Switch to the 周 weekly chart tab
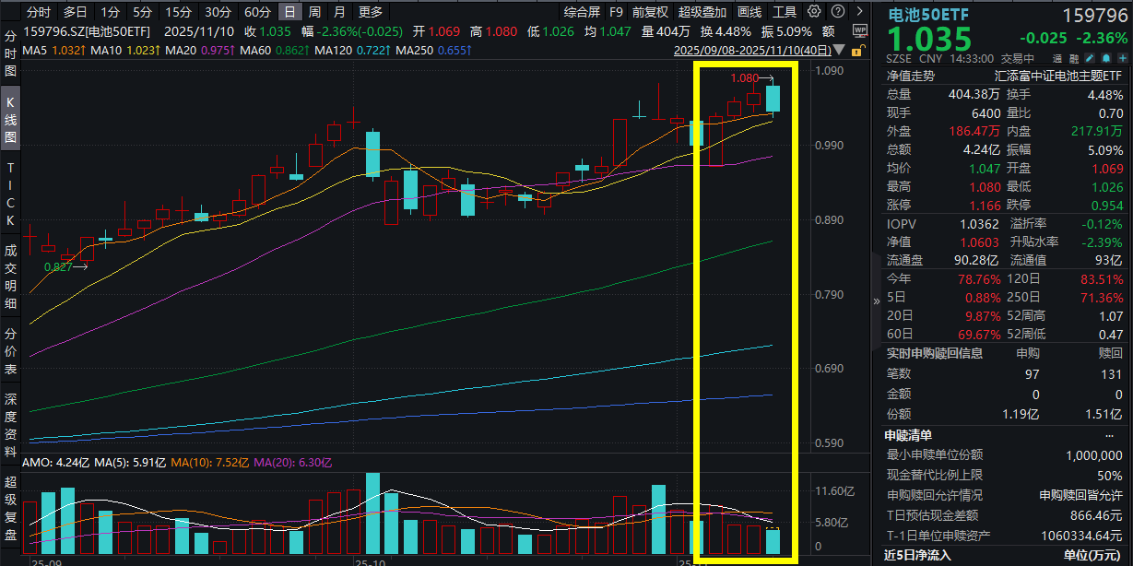This screenshot has width=1133, height=566. pyautogui.click(x=316, y=11)
